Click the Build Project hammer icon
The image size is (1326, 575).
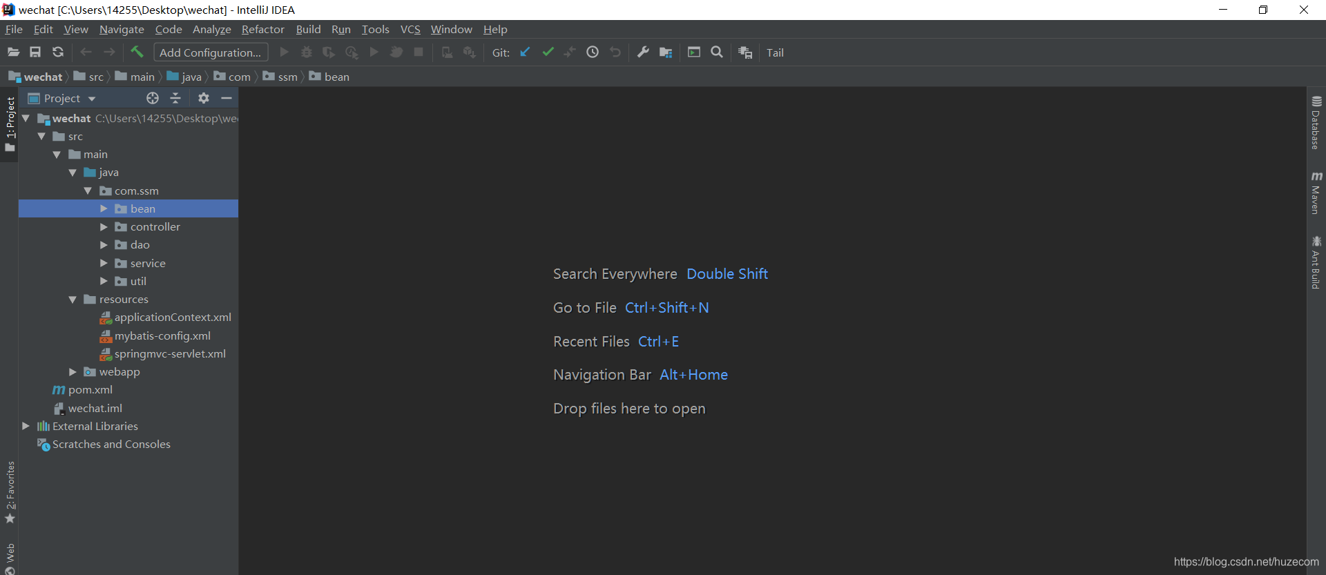(137, 52)
